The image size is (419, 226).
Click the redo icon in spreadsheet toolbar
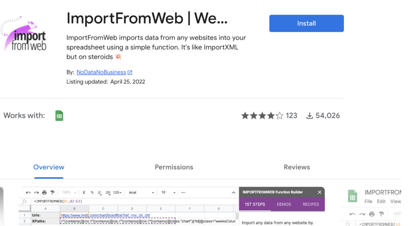click(36, 192)
